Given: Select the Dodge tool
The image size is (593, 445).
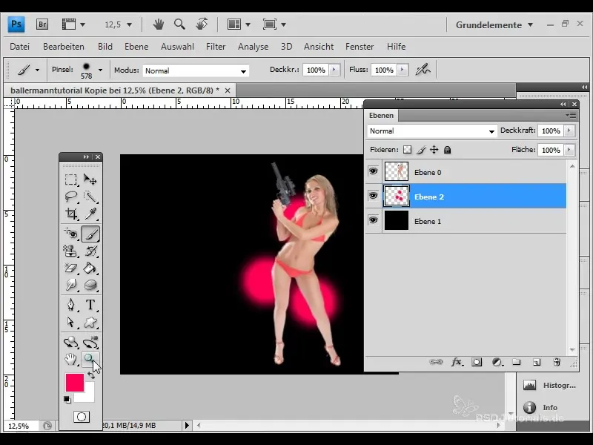Looking at the screenshot, I should tap(70, 285).
